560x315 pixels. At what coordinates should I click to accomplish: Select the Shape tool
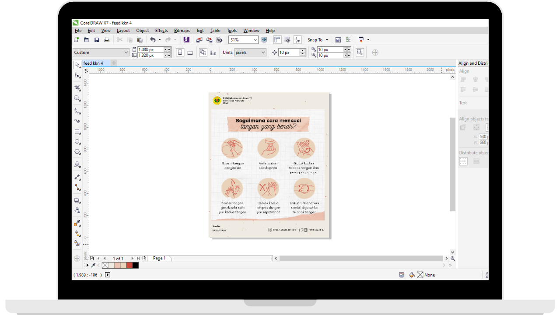77,75
